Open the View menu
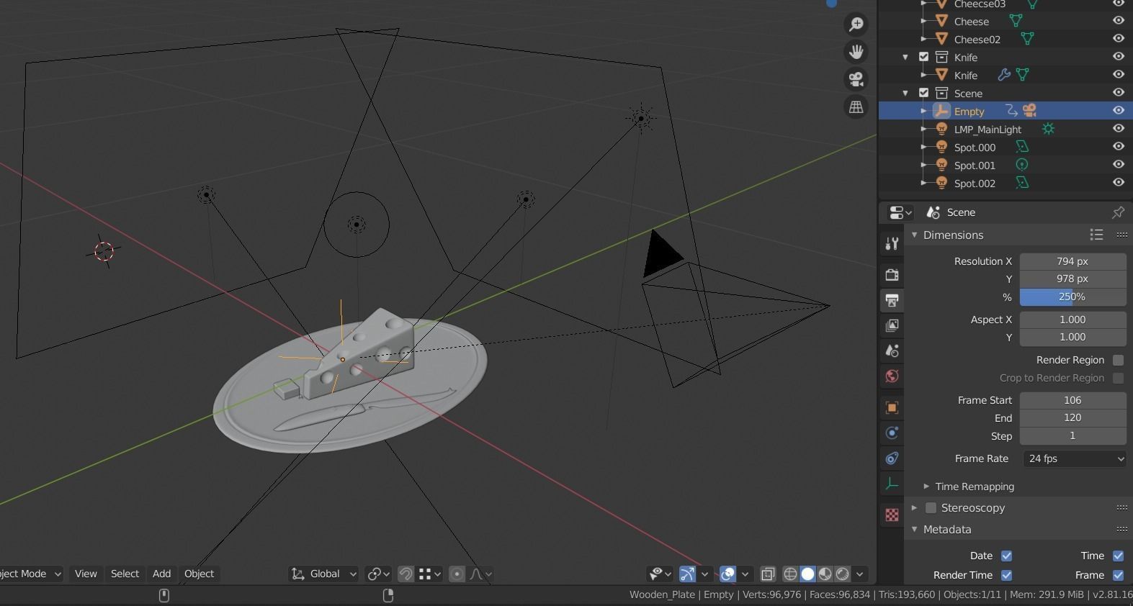This screenshot has height=606, width=1133. tap(86, 574)
